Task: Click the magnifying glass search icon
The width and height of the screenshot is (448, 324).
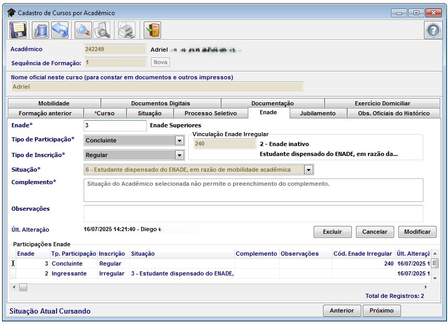Action: click(83, 30)
